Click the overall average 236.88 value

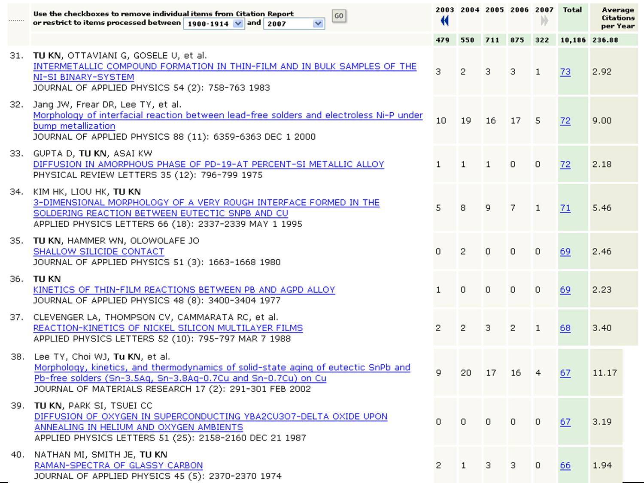point(605,40)
